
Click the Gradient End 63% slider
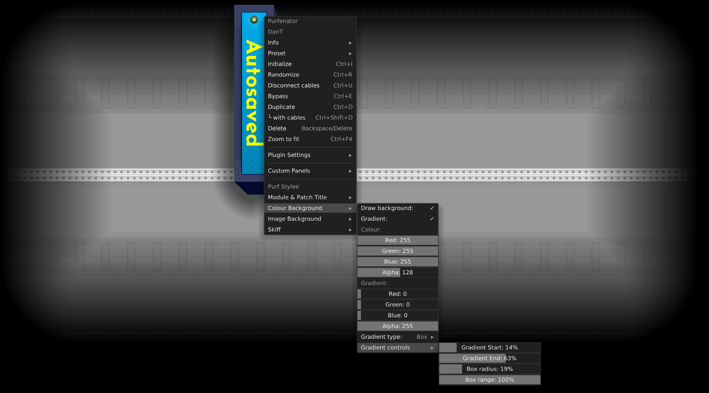click(x=489, y=358)
